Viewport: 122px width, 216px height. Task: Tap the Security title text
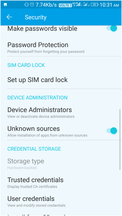pyautogui.click(x=36, y=17)
